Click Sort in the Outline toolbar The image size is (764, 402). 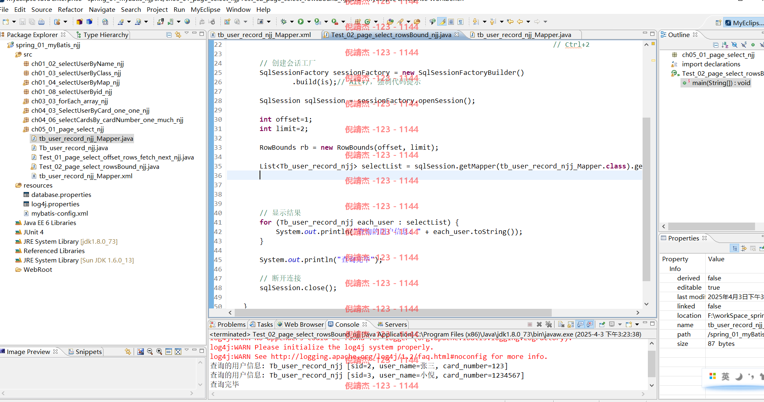point(725,45)
